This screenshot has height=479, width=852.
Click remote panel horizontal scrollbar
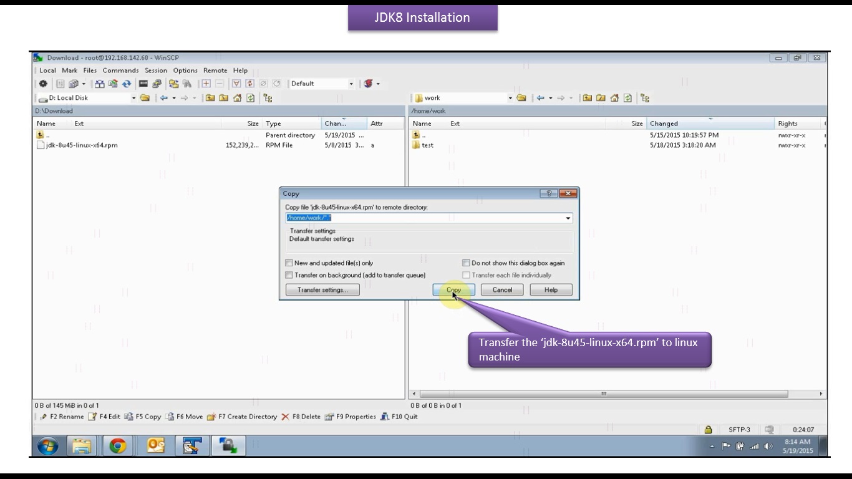(x=604, y=394)
